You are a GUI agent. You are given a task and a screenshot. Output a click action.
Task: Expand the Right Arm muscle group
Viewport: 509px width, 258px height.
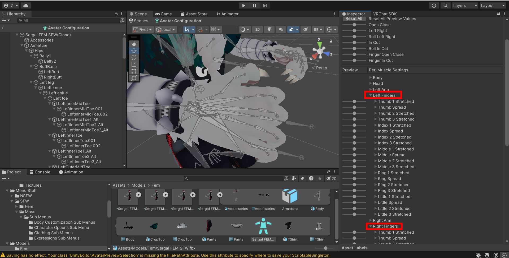point(371,220)
